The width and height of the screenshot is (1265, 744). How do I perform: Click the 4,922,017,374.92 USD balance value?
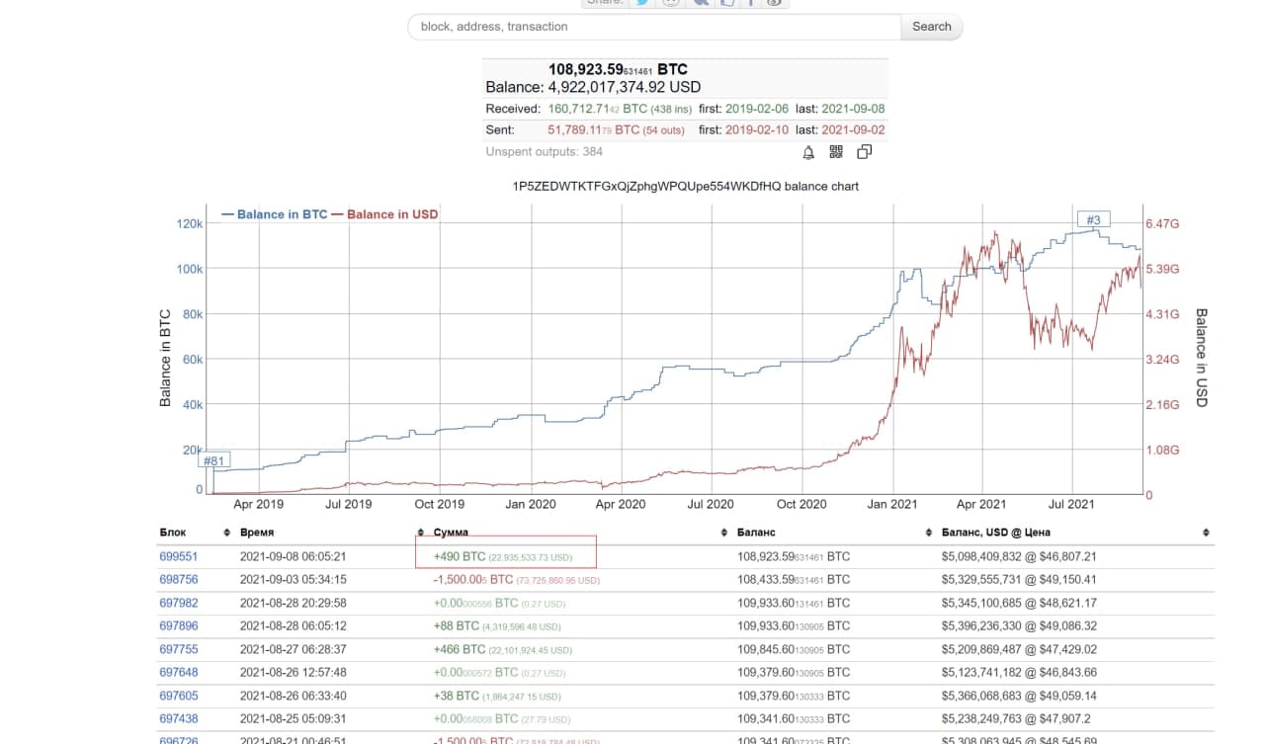tap(625, 87)
